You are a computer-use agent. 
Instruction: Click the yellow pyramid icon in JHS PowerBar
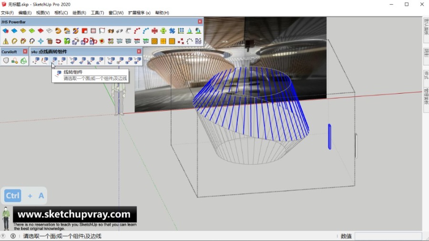coord(5,41)
